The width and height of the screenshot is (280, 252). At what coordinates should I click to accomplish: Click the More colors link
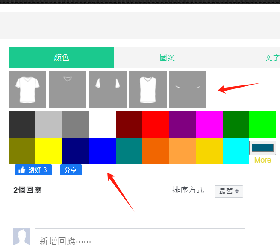tap(262, 160)
